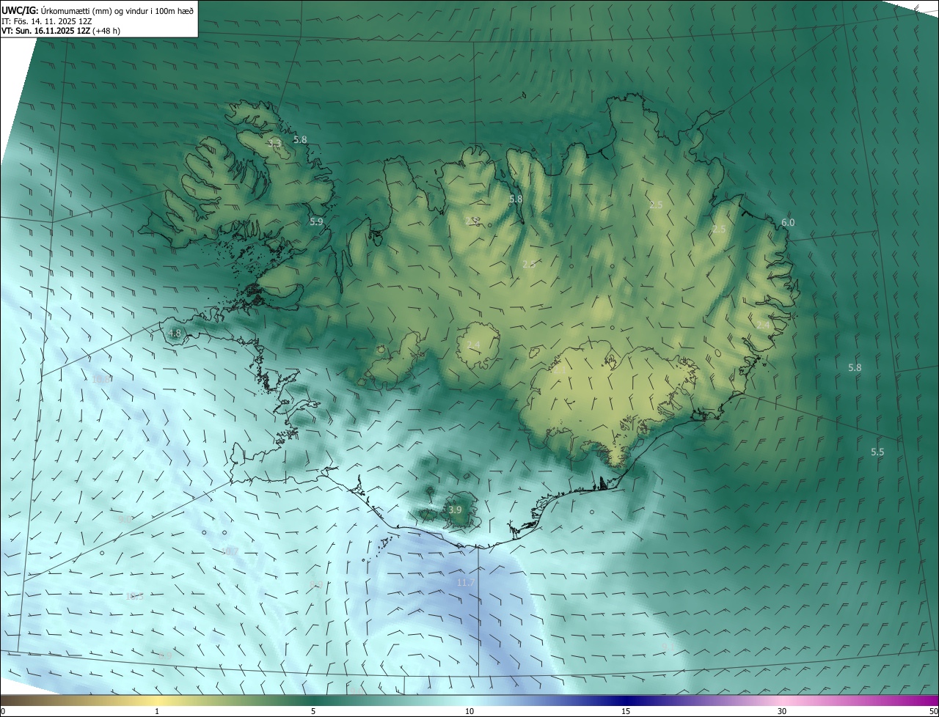Click the 15 tick on the color scale

point(626,711)
